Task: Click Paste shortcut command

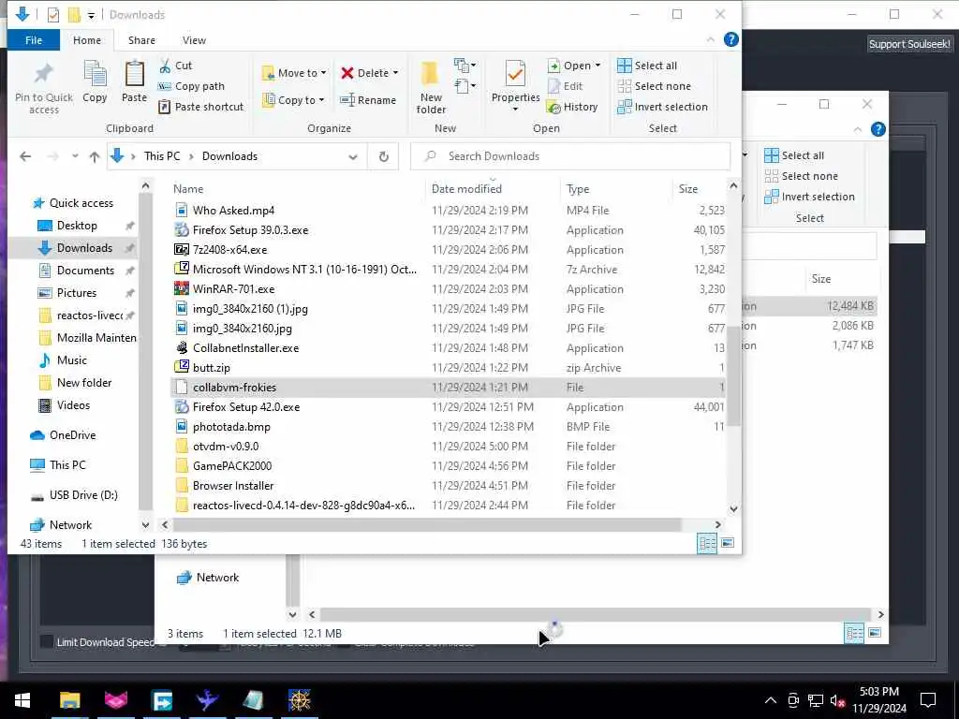Action: pos(200,107)
